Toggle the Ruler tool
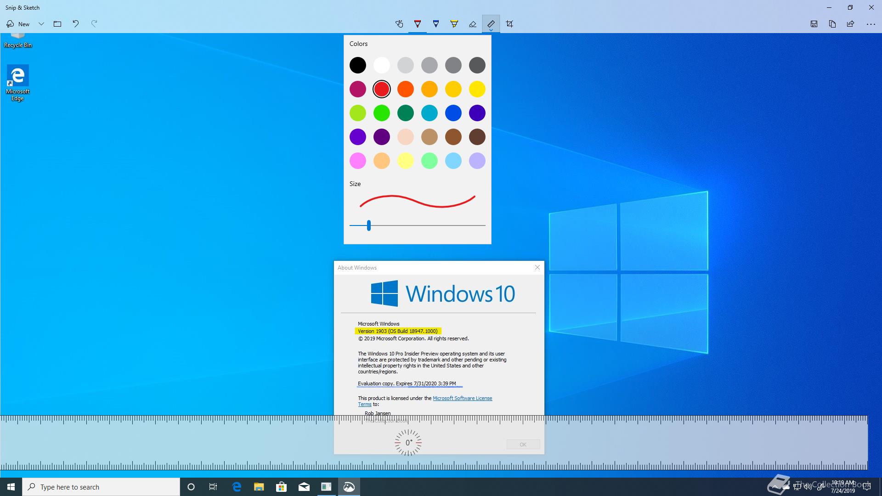 [x=491, y=23]
